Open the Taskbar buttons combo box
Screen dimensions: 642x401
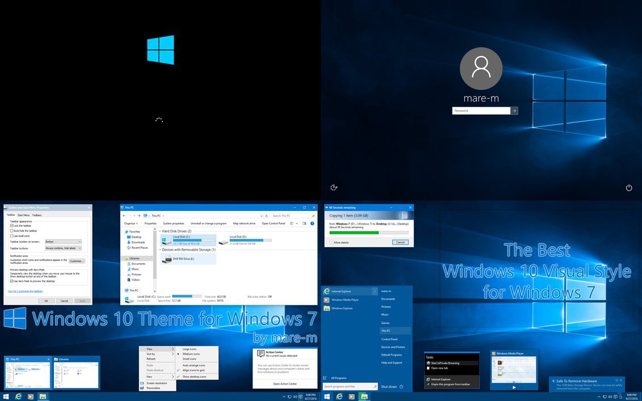pos(63,248)
